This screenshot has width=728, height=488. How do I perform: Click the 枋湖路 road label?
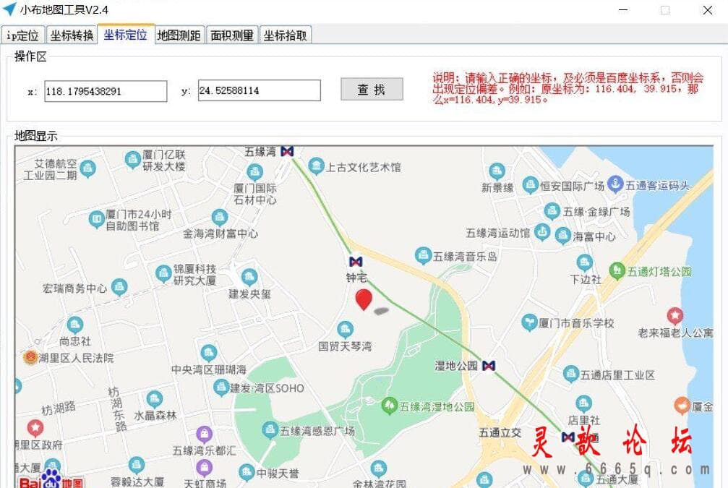point(59,408)
